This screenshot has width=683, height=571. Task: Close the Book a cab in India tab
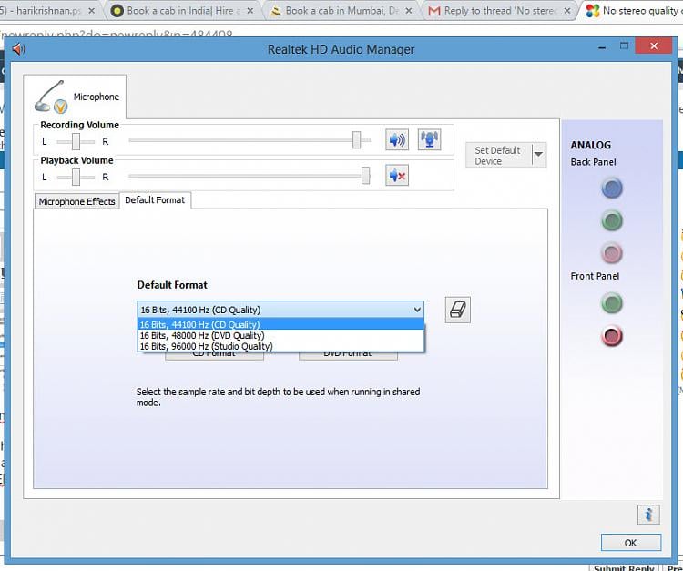pyautogui.click(x=250, y=11)
